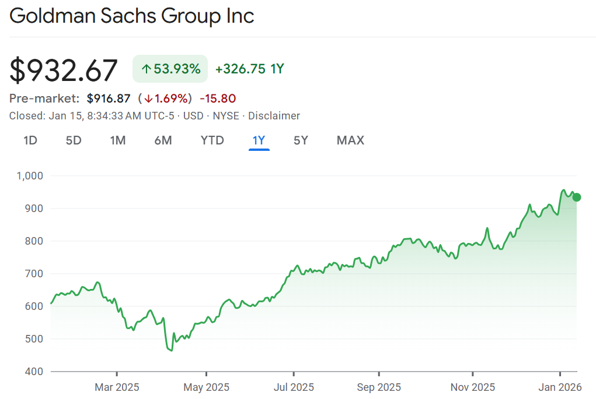596x399 pixels.
Task: Open the 5Y chart range
Action: click(301, 140)
